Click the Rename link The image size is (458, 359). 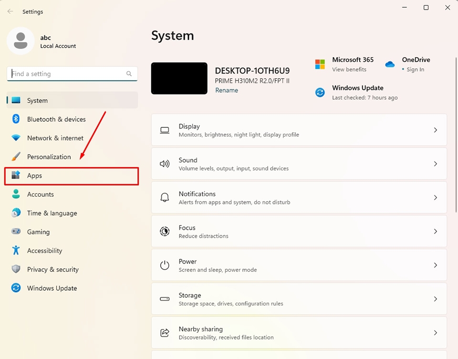coord(226,90)
